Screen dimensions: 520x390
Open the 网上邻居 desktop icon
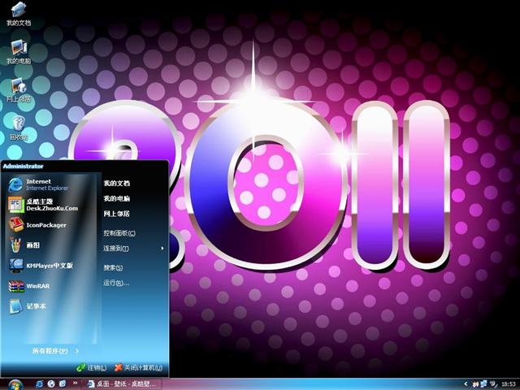19,90
